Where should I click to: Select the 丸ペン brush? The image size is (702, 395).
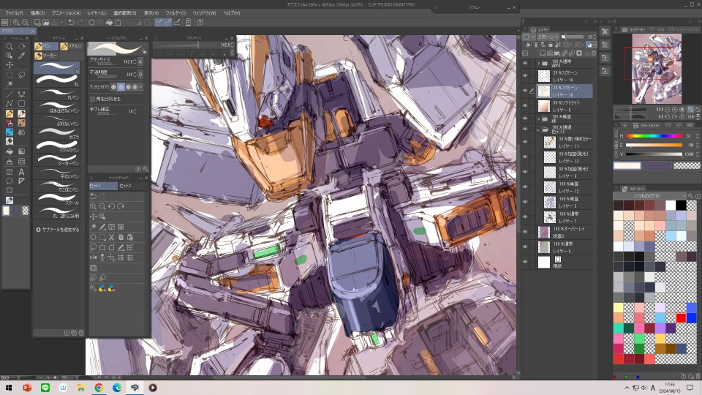(57, 93)
